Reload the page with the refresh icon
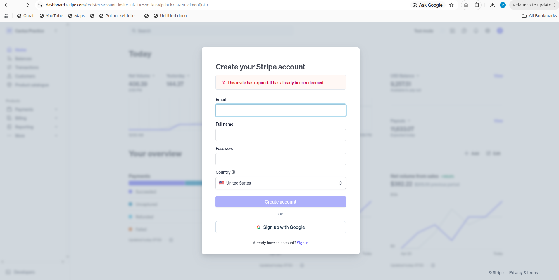This screenshot has width=559, height=280. coord(27,5)
